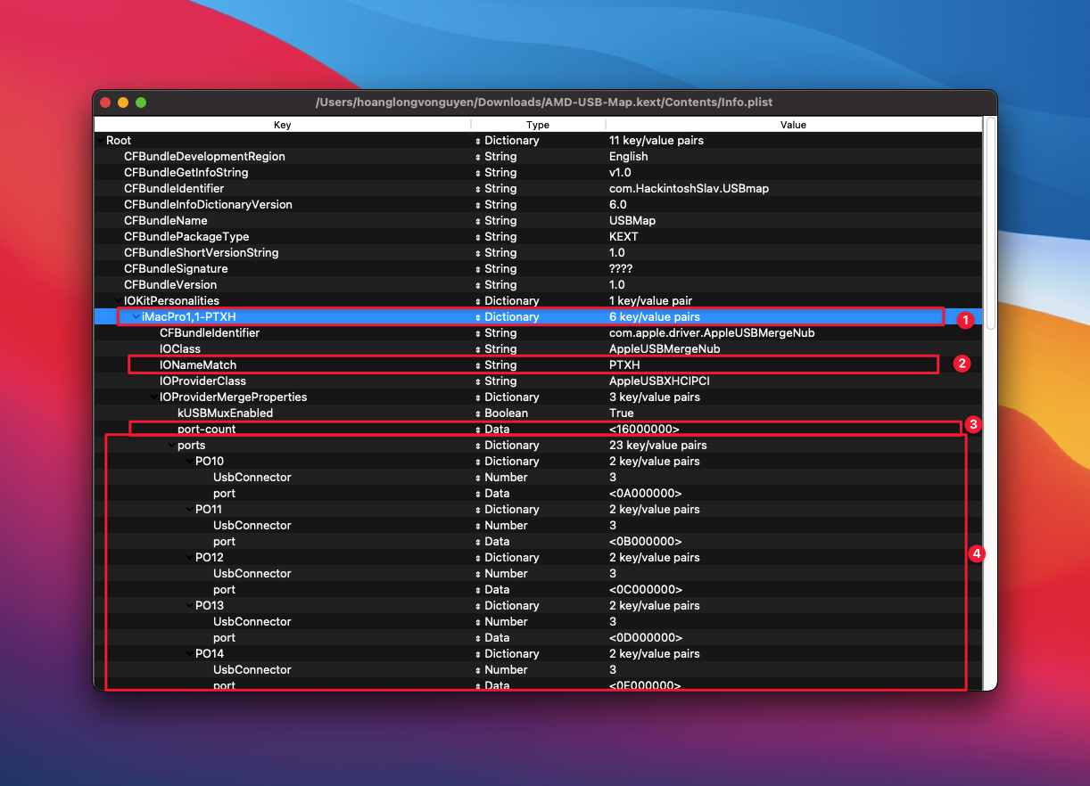Click the green zoom window button
1090x786 pixels.
[141, 102]
